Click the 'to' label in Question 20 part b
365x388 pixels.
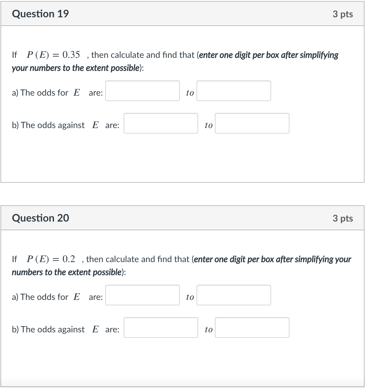pyautogui.click(x=208, y=329)
